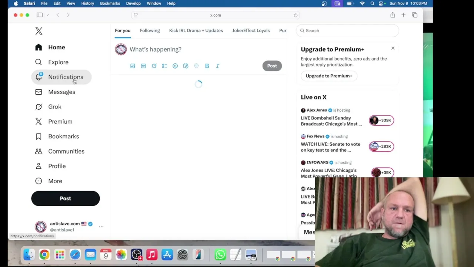Go to Home in X sidebar

click(x=50, y=47)
